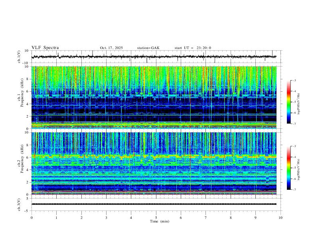Select the "Time (min)" x-axis label

point(160,221)
